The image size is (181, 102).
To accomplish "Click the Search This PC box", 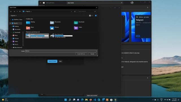I will click(87, 11).
